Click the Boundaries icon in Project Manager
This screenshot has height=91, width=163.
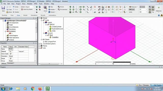[8, 29]
